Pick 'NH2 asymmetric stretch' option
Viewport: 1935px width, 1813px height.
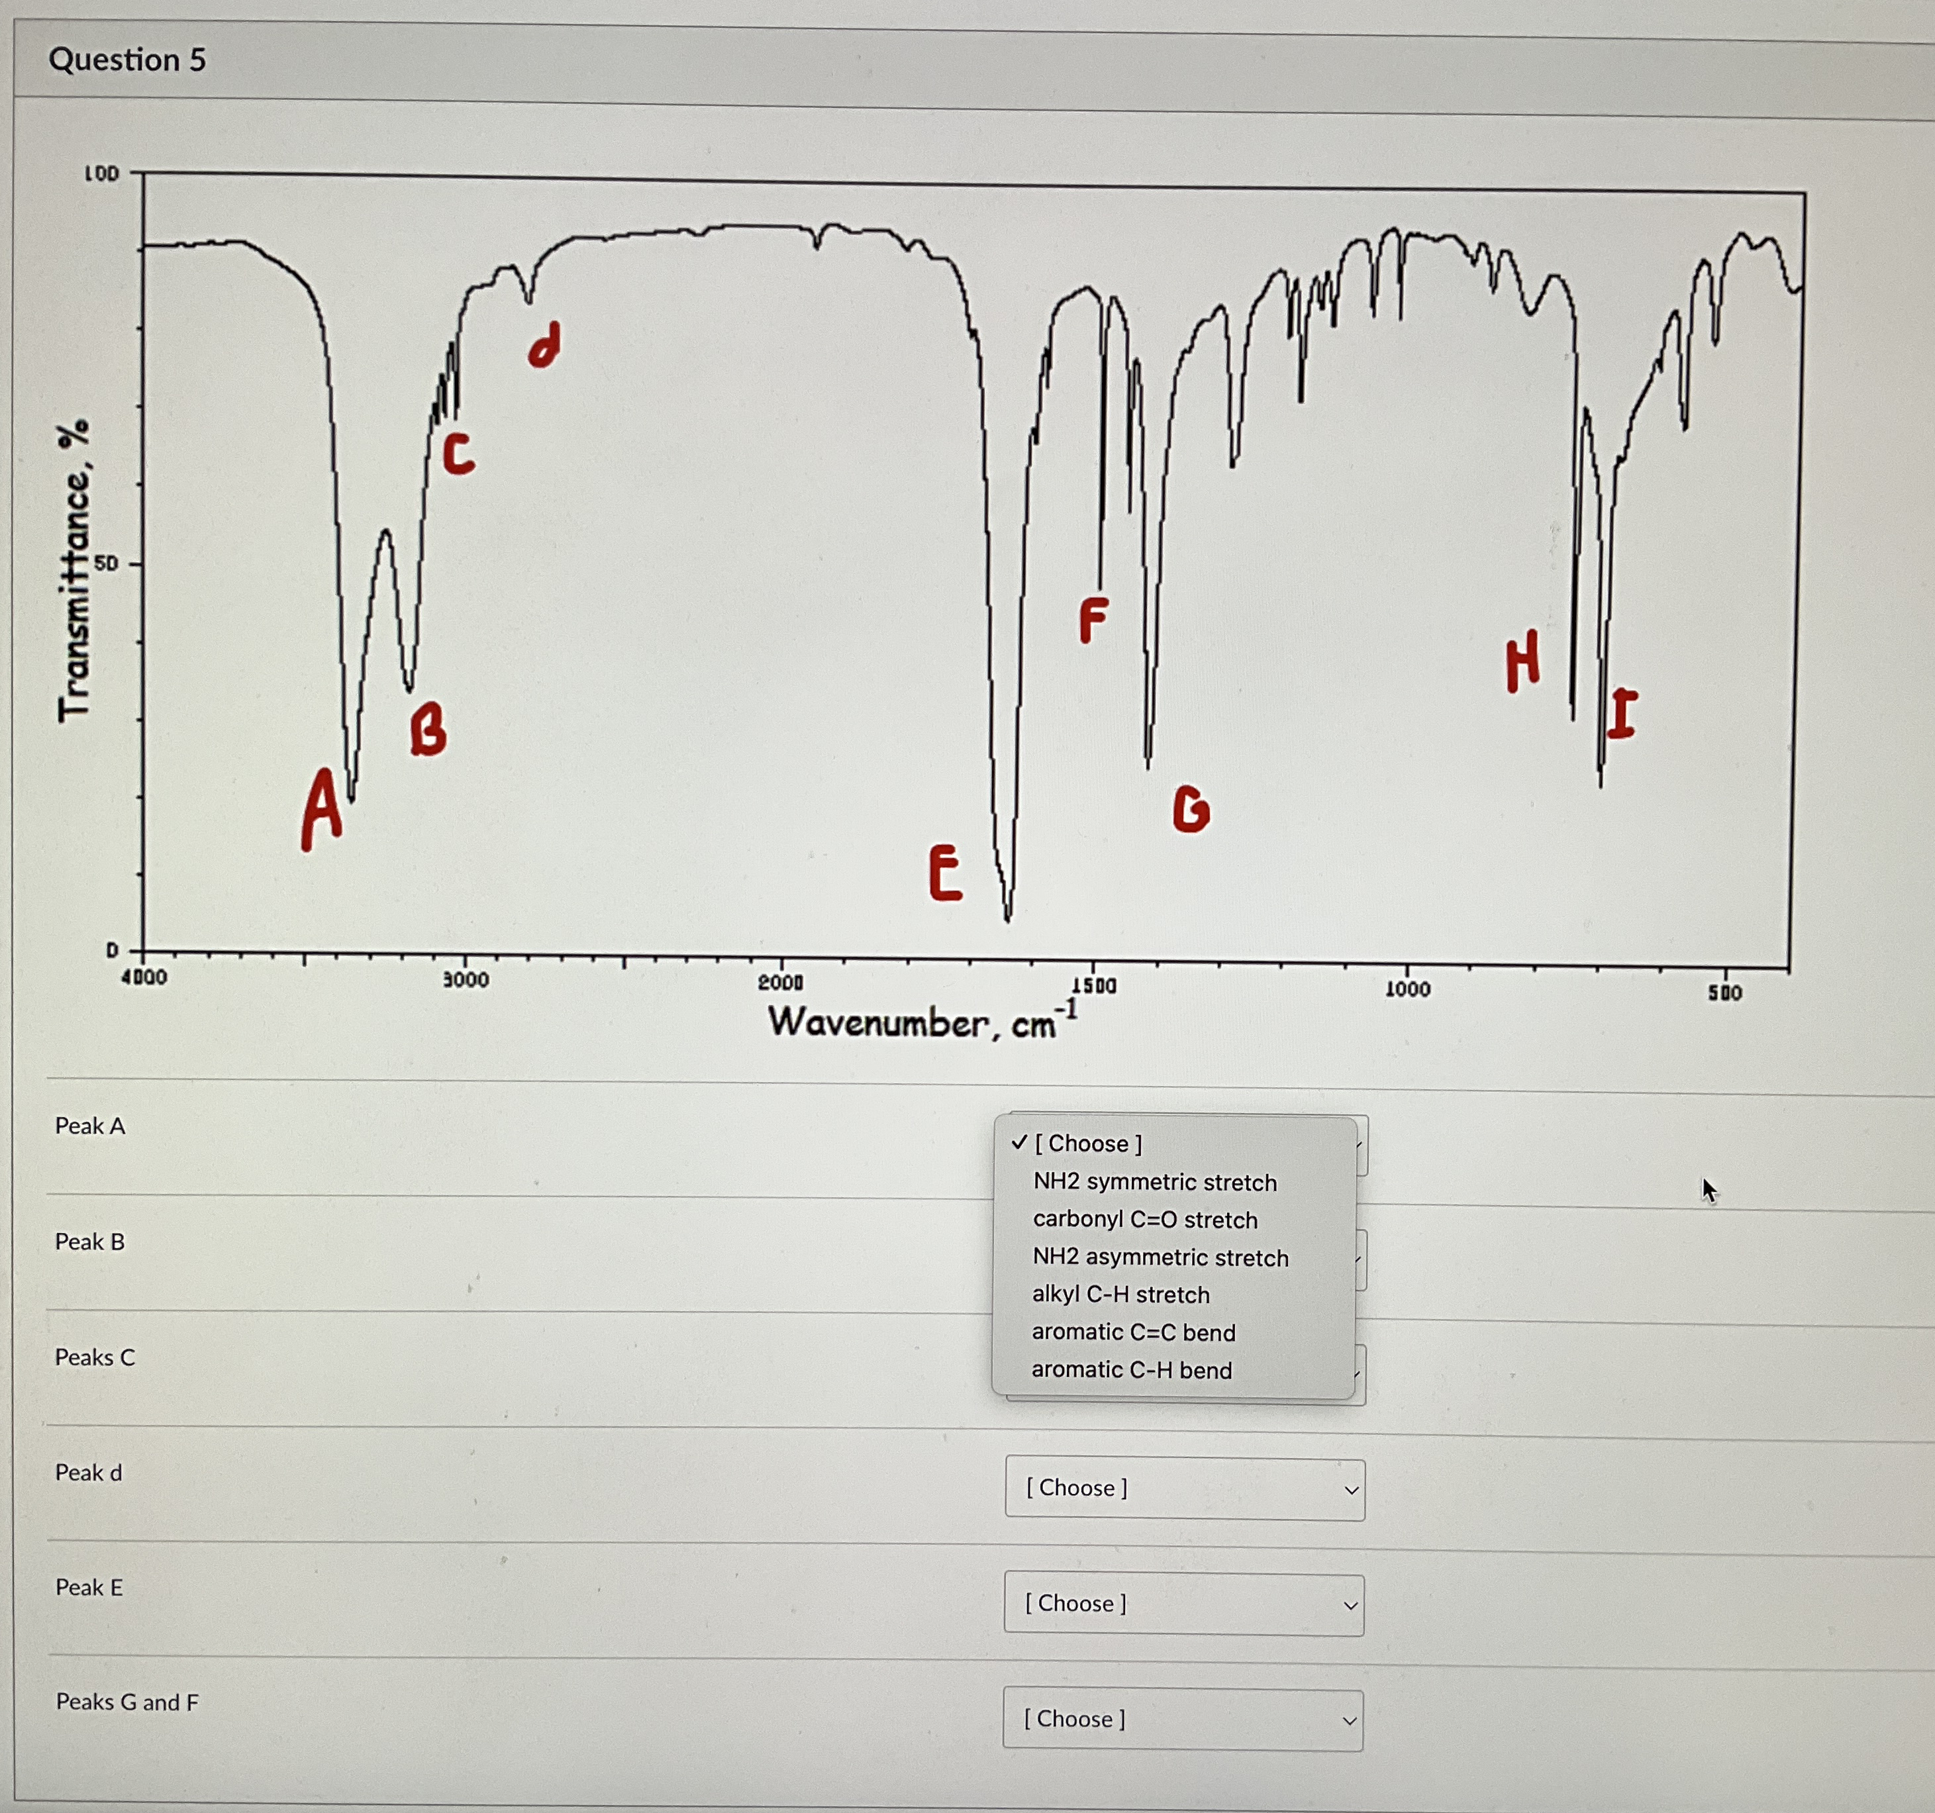[1160, 1257]
